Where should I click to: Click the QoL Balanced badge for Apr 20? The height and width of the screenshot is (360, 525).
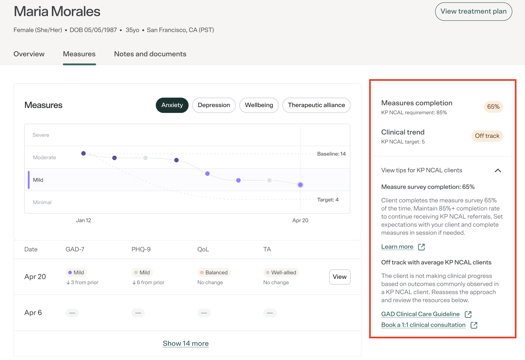pyautogui.click(x=214, y=272)
